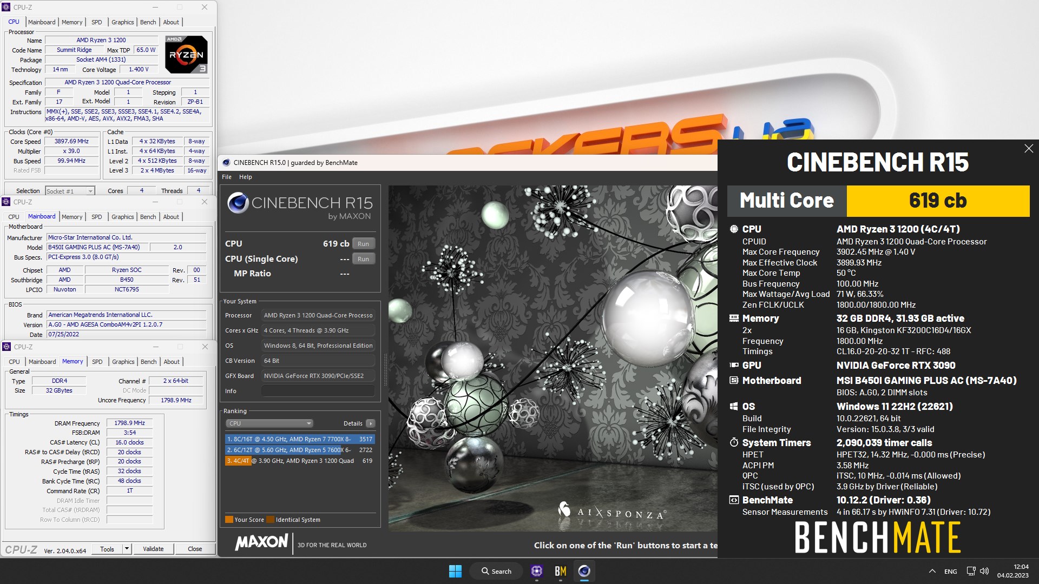Screen dimensions: 1039x584
Task: Click the network tray icon
Action: point(971,571)
